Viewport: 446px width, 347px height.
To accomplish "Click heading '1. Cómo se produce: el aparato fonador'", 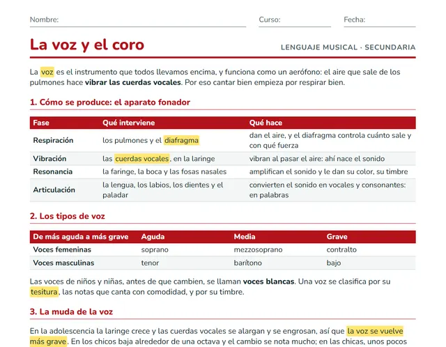I will pyautogui.click(x=110, y=102).
